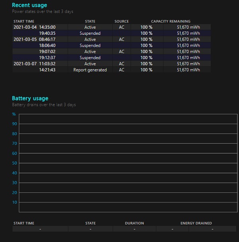This screenshot has height=242, width=239.
Task: Click the SOURCE column header
Action: pyautogui.click(x=121, y=21)
